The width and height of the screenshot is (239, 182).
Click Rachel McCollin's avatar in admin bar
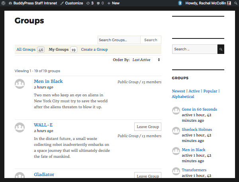[x=229, y=3]
